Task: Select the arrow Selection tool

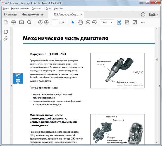Action: 73,22
